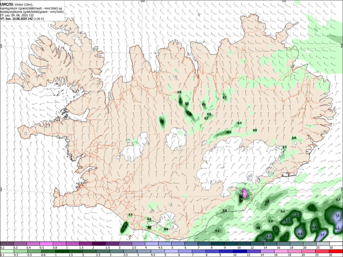Click the 2.4 value on the southwest coast
Image resolution: width=343 pixels, height=257 pixels.
pos(125,226)
